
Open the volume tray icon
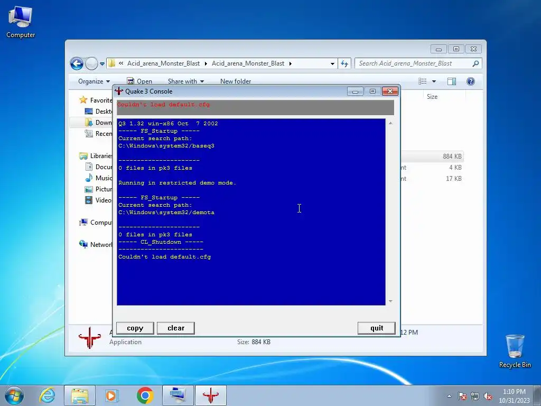[488, 396]
